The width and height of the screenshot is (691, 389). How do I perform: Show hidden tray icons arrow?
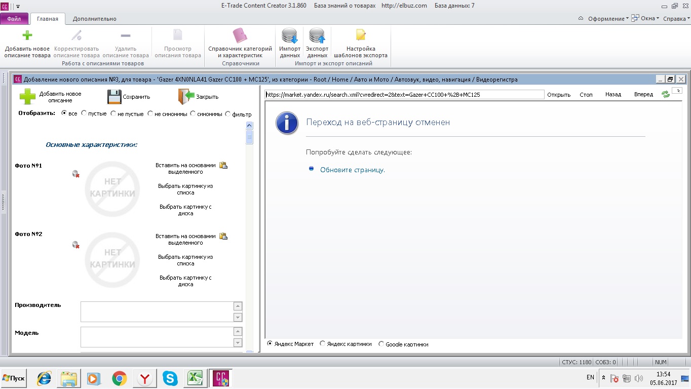tap(603, 378)
